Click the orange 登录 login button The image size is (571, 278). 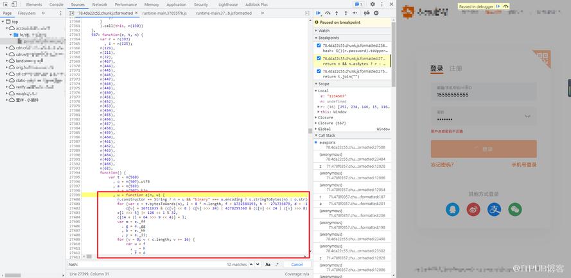tap(484, 149)
